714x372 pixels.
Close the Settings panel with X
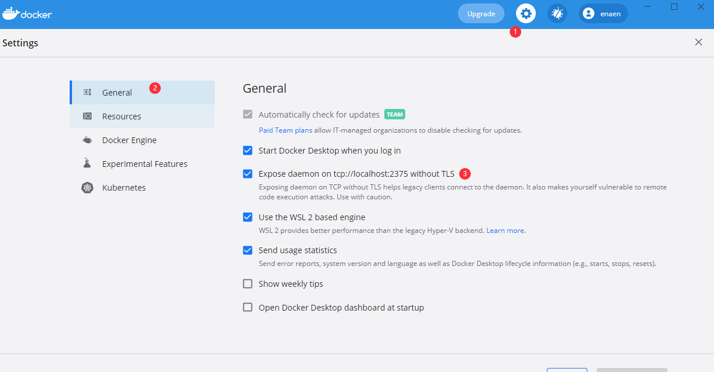698,42
